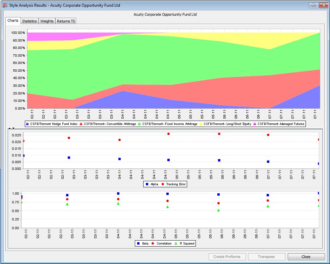Select the Returns TS tab
Viewport: 330px width, 264px height.
[x=66, y=21]
